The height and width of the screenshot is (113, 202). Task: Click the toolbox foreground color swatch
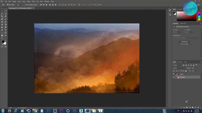(3, 41)
